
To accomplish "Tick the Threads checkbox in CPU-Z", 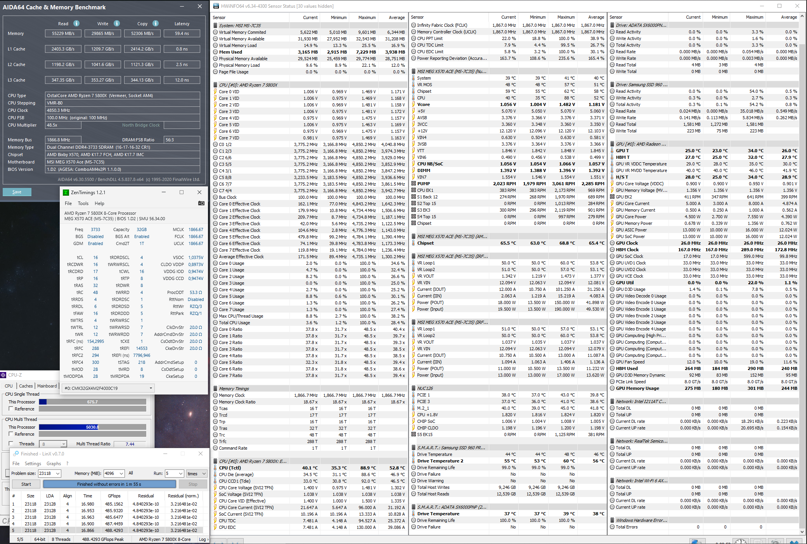I will click(11, 444).
